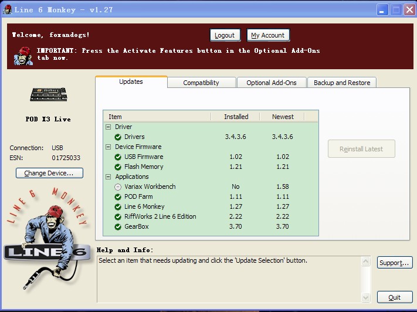Select the POD Farm row

pyautogui.click(x=211, y=197)
